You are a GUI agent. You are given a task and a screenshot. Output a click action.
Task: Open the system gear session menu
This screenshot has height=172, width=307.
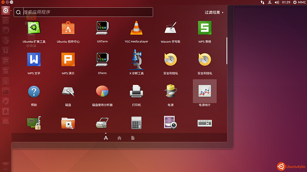[x=295, y=2]
